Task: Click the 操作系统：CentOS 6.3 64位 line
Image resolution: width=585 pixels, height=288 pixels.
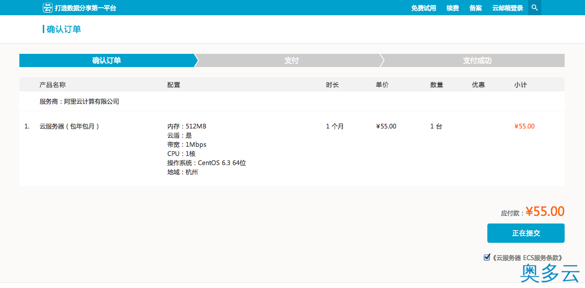Action: point(207,163)
